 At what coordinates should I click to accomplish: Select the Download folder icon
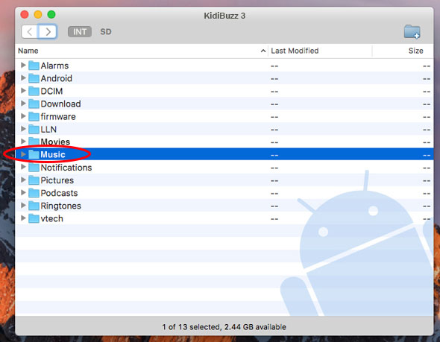point(34,104)
